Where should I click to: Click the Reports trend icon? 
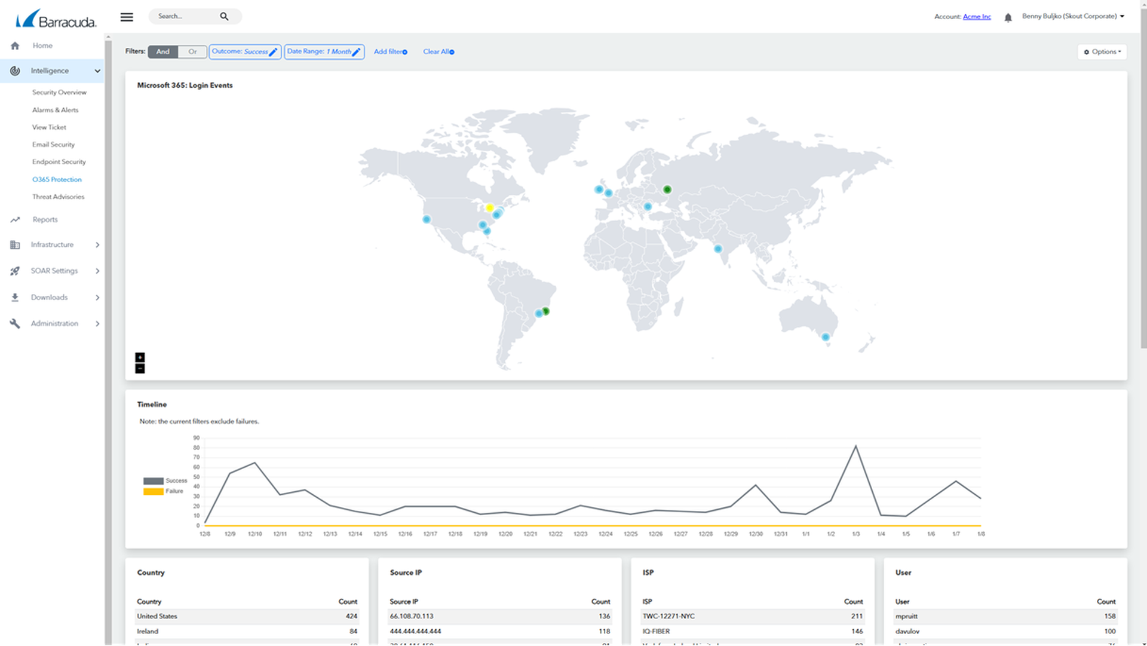[15, 220]
